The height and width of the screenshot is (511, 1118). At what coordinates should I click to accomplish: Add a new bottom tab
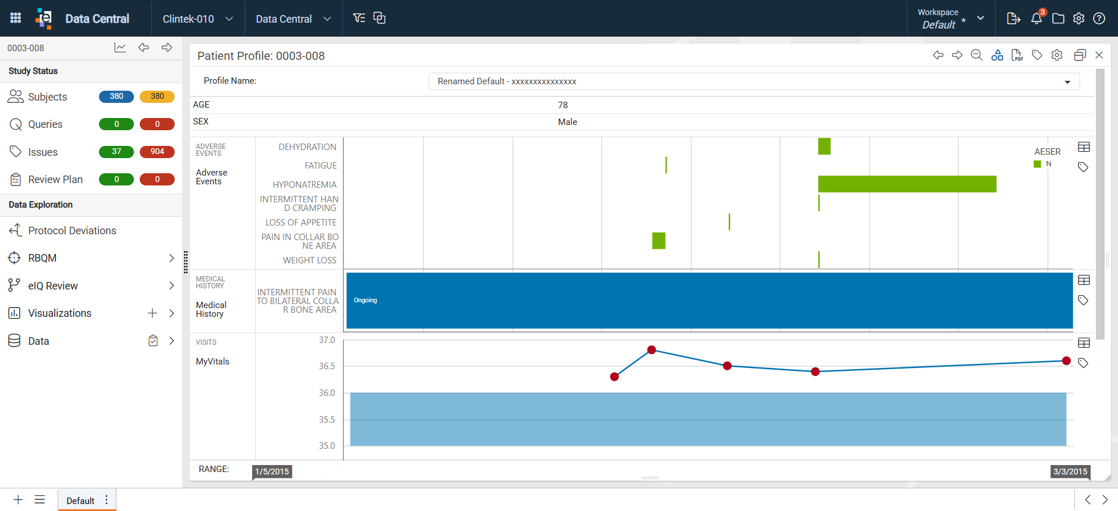(x=18, y=500)
